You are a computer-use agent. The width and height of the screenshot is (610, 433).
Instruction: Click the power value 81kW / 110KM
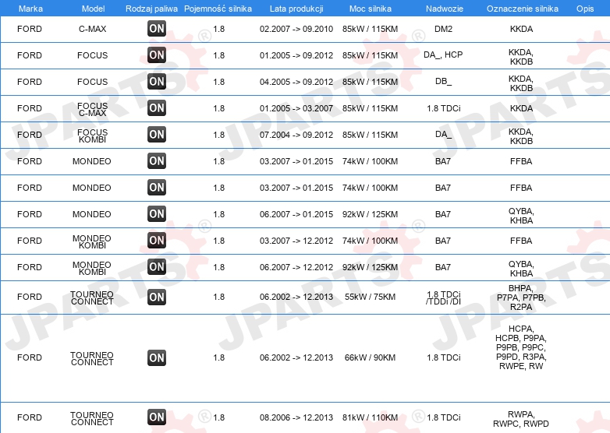[x=370, y=417]
